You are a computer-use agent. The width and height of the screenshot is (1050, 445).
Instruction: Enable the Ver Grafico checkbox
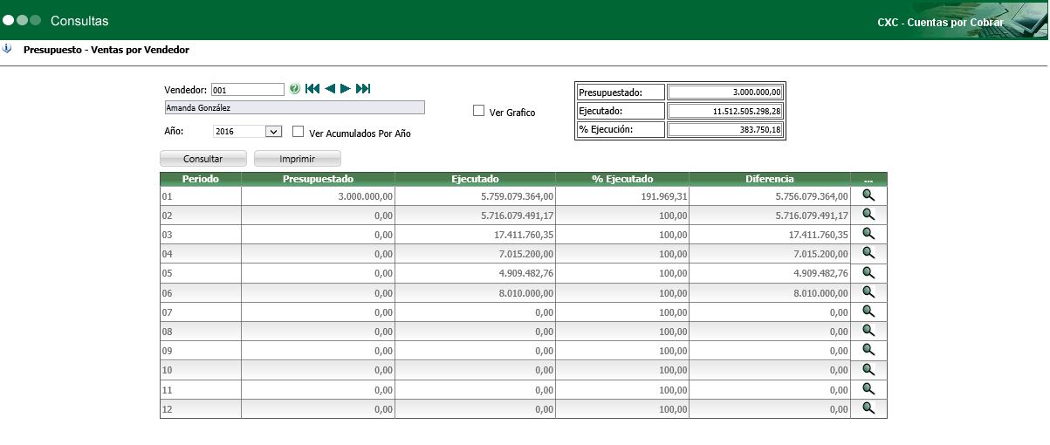coord(478,111)
